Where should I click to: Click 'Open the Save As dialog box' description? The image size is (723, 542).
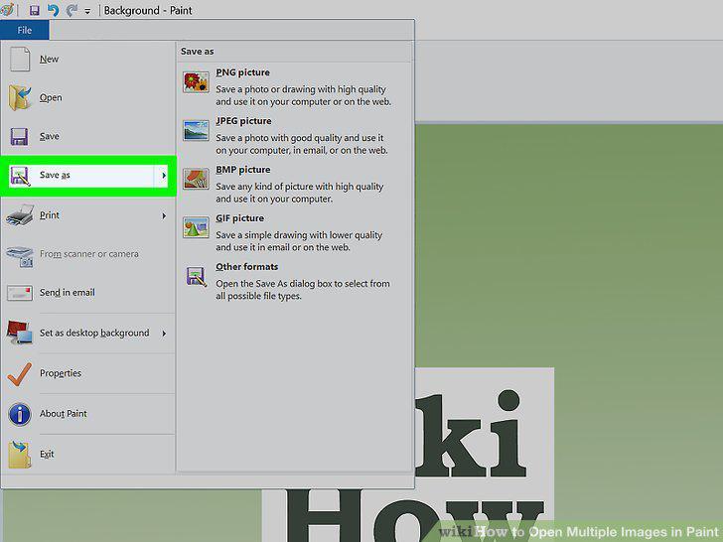pos(303,290)
